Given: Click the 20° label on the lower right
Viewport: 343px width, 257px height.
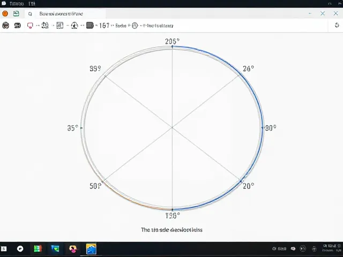Looking at the screenshot, I should tap(248, 186).
